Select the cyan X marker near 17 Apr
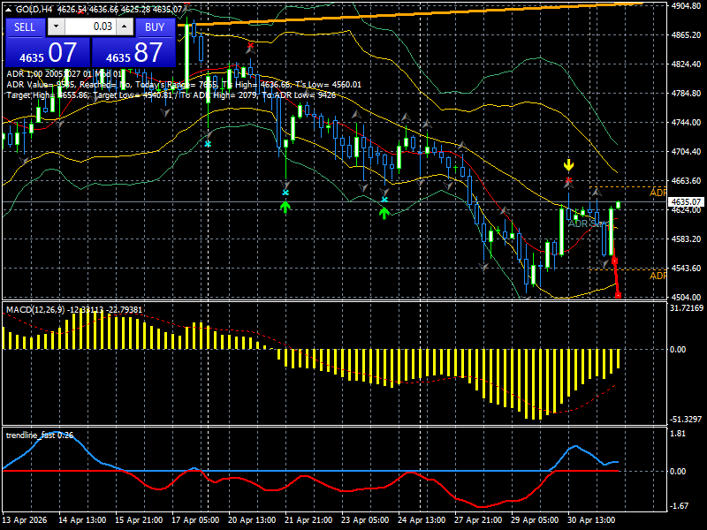Screen dimensions: 707x530 pyautogui.click(x=208, y=144)
